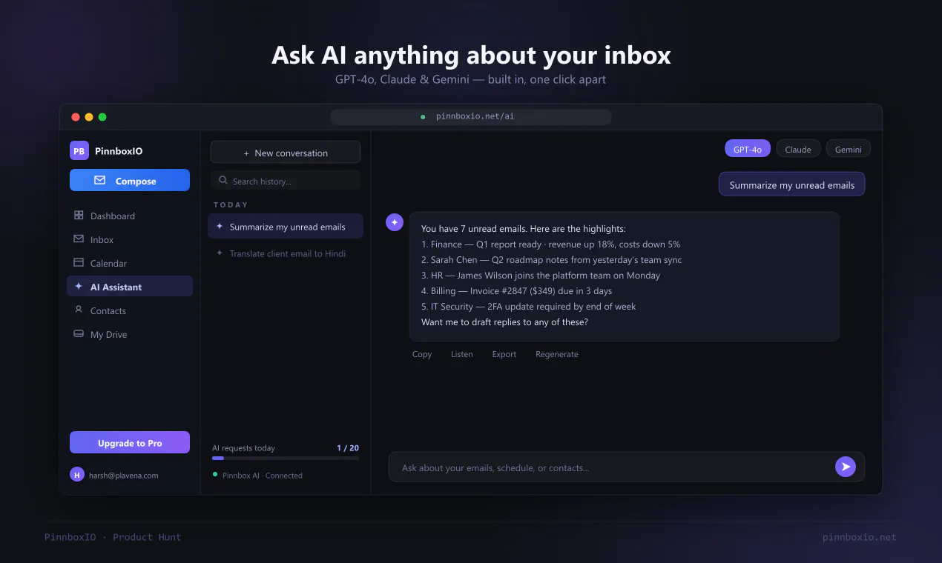Click the Finance — Q1 report line
942x563 pixels.
(x=550, y=244)
